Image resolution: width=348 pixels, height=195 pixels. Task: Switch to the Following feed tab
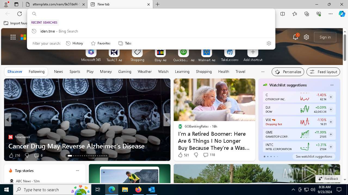coord(36,72)
